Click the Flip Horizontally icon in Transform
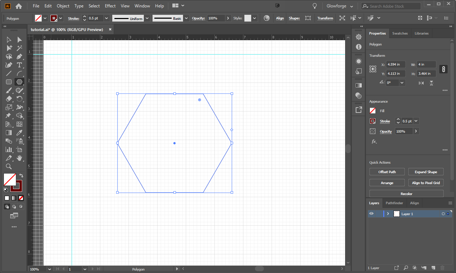The width and height of the screenshot is (456, 273). tap(421, 83)
